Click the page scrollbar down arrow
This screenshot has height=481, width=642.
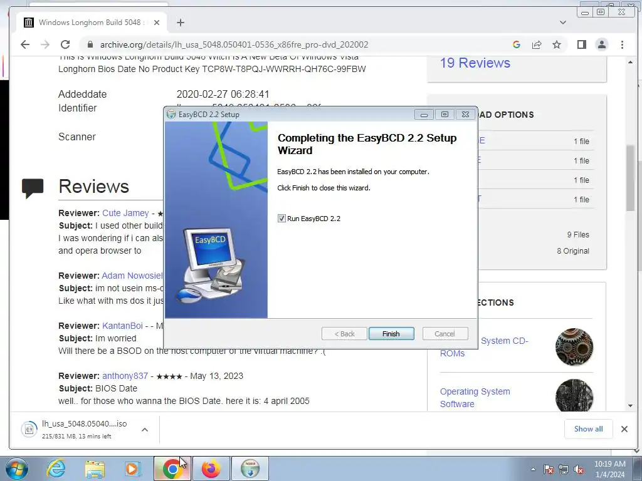coord(630,406)
